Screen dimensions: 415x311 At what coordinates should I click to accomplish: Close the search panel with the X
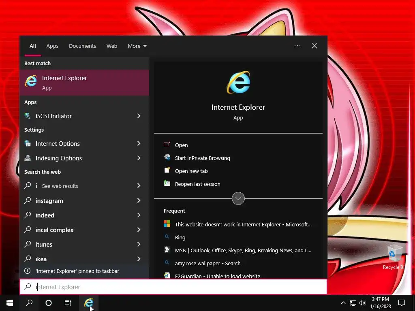click(x=314, y=46)
